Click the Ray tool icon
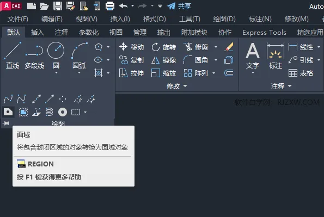 click(x=50, y=99)
